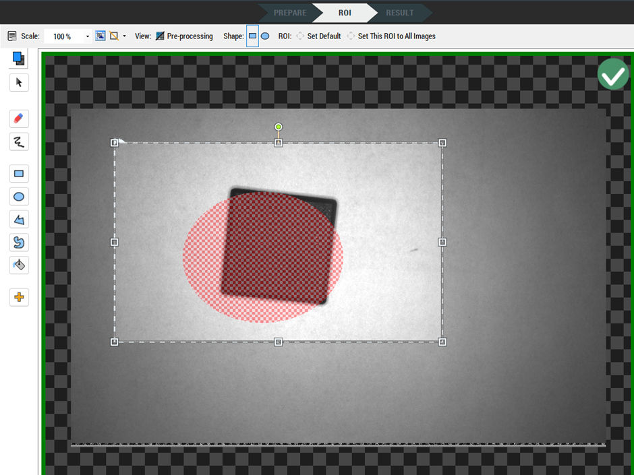Viewport: 634px width, 475px height.
Task: Select the arrow pointer tool
Action: point(19,82)
